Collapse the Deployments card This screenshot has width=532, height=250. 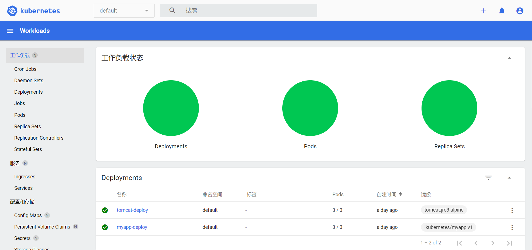(509, 178)
